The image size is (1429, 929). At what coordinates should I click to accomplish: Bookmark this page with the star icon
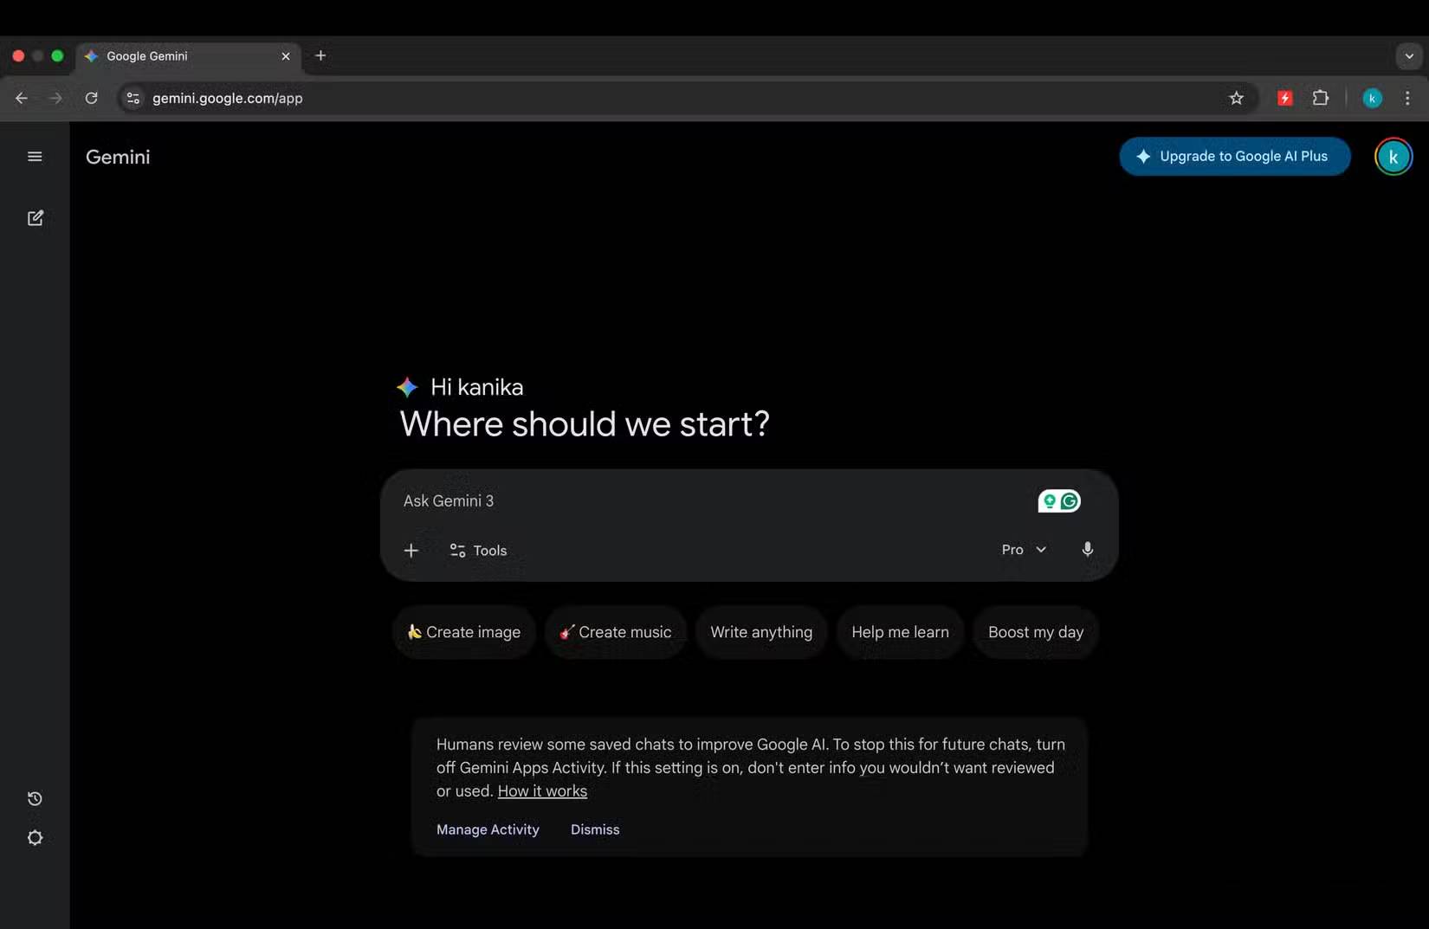pos(1236,98)
